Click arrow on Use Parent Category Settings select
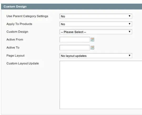 (129, 16)
